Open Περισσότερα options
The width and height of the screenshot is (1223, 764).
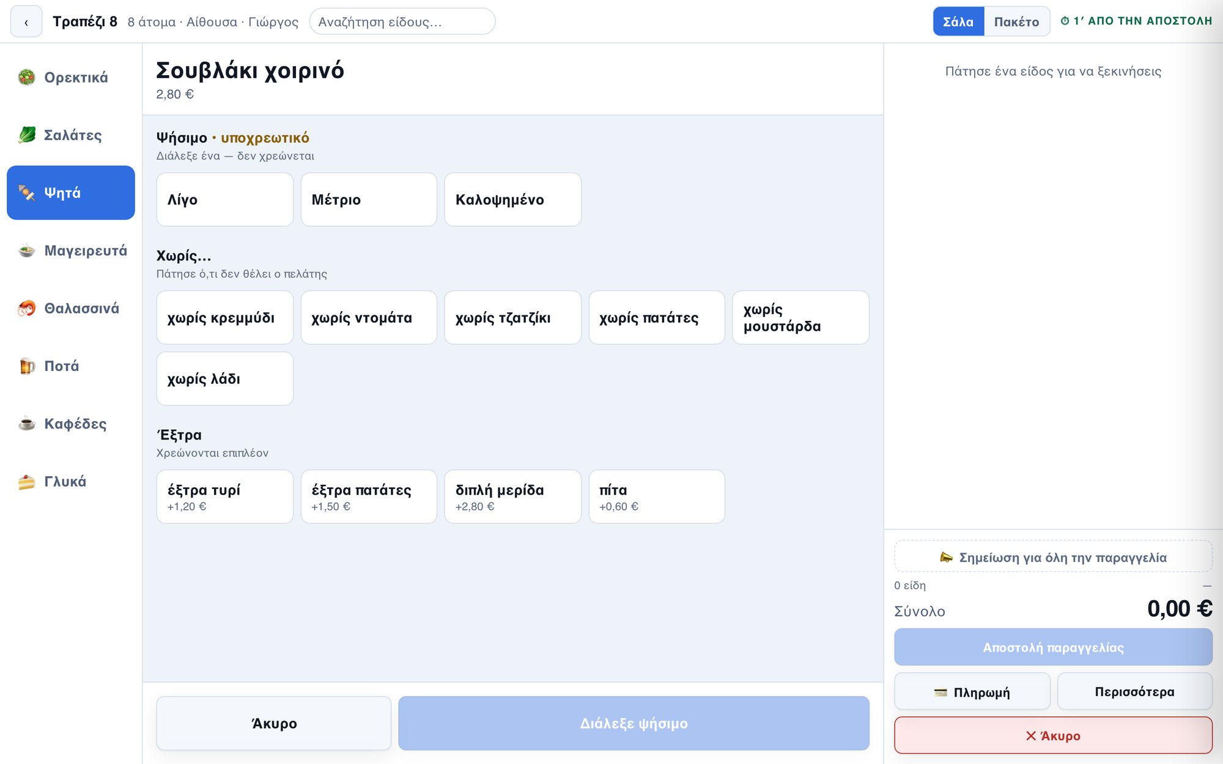click(1135, 692)
